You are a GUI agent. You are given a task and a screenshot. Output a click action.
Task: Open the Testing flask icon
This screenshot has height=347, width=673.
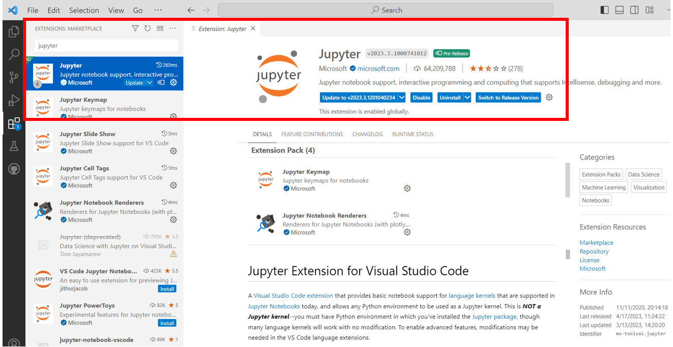click(14, 146)
